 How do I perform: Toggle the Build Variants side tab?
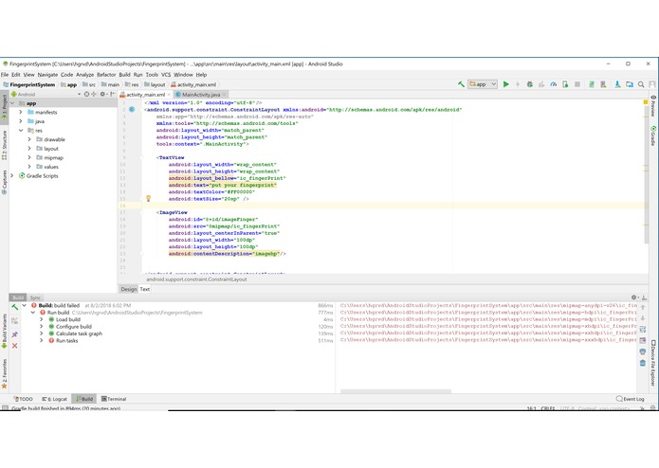coord(4,331)
